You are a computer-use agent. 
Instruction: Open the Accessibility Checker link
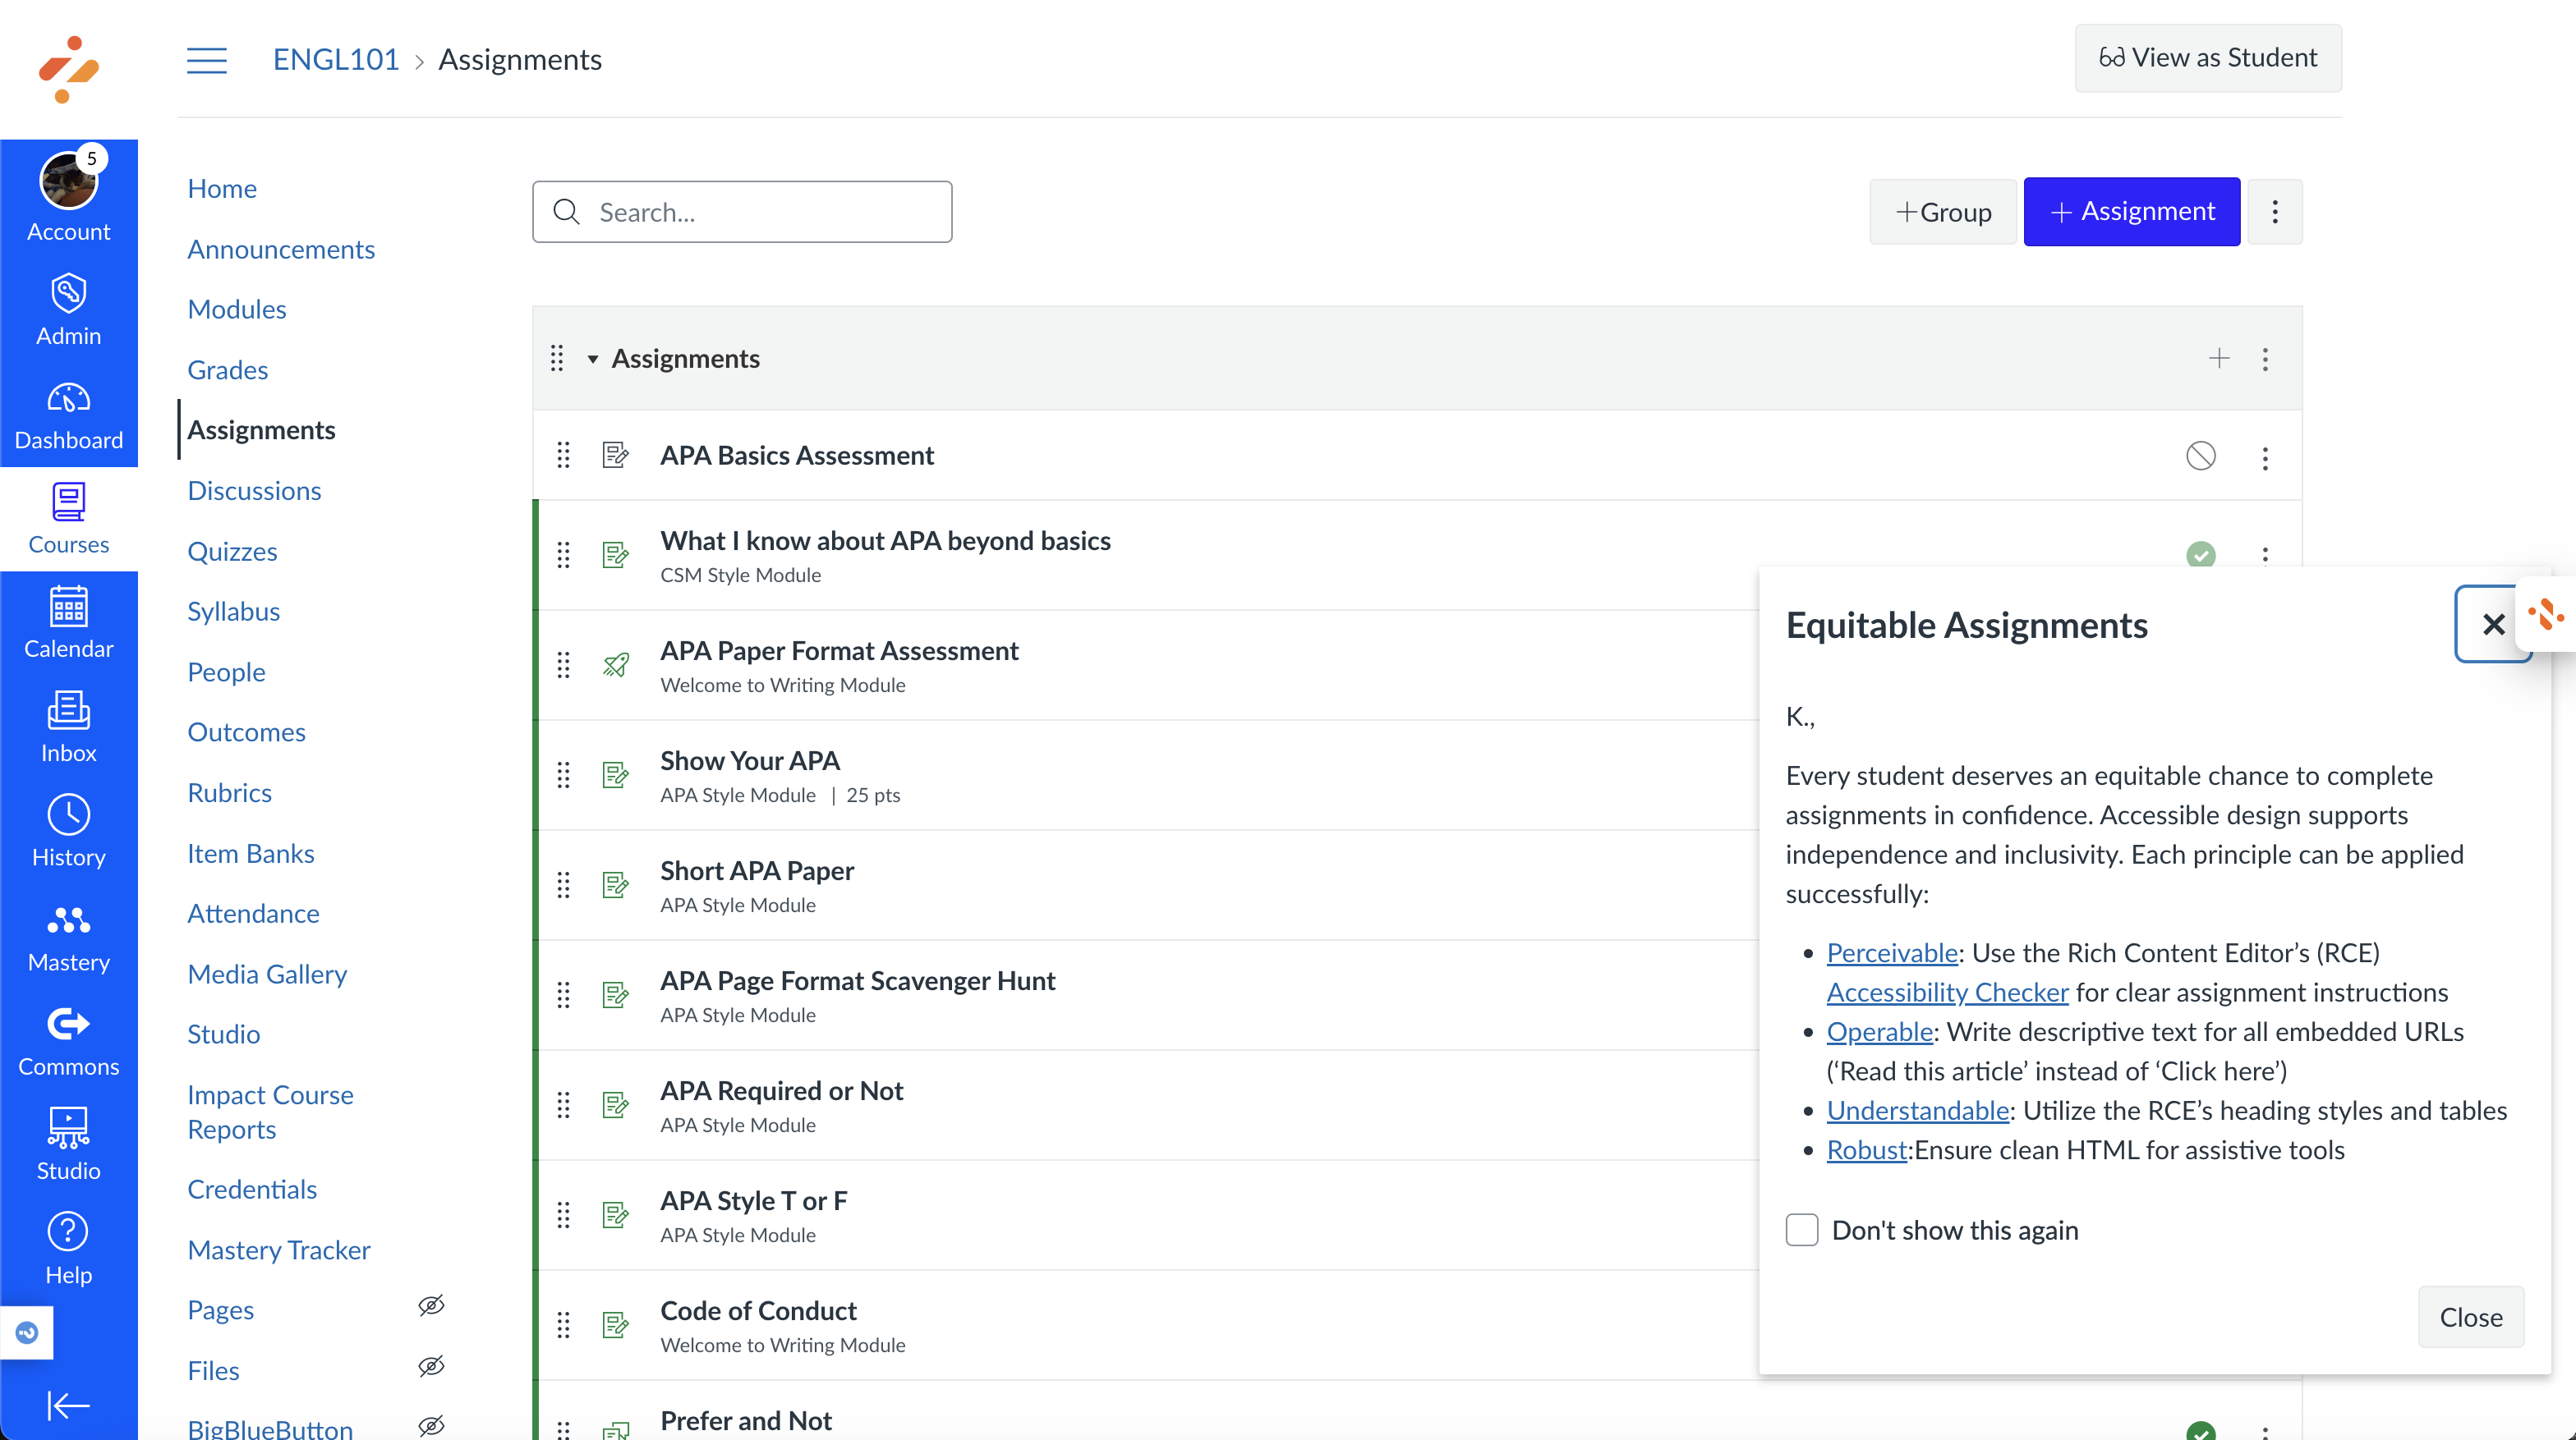[x=1946, y=993]
